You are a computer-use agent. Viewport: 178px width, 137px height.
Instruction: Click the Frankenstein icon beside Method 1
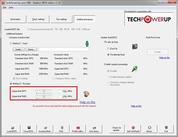click(87, 44)
